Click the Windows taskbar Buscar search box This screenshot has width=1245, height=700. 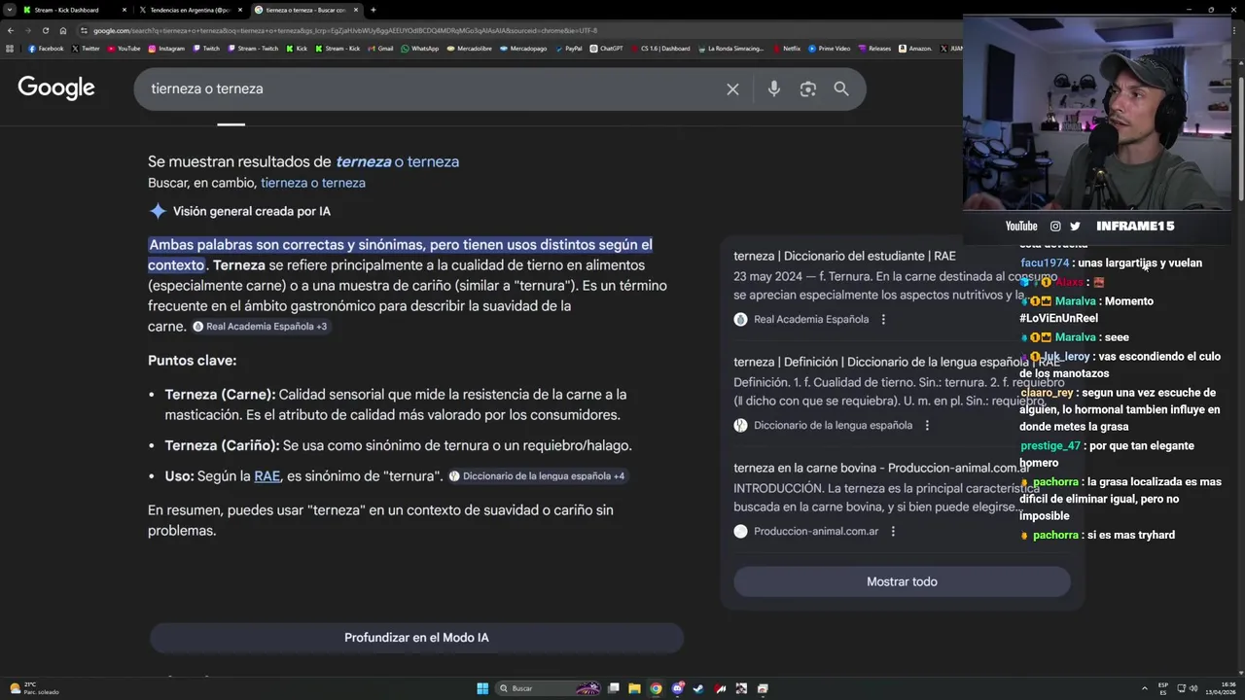550,688
